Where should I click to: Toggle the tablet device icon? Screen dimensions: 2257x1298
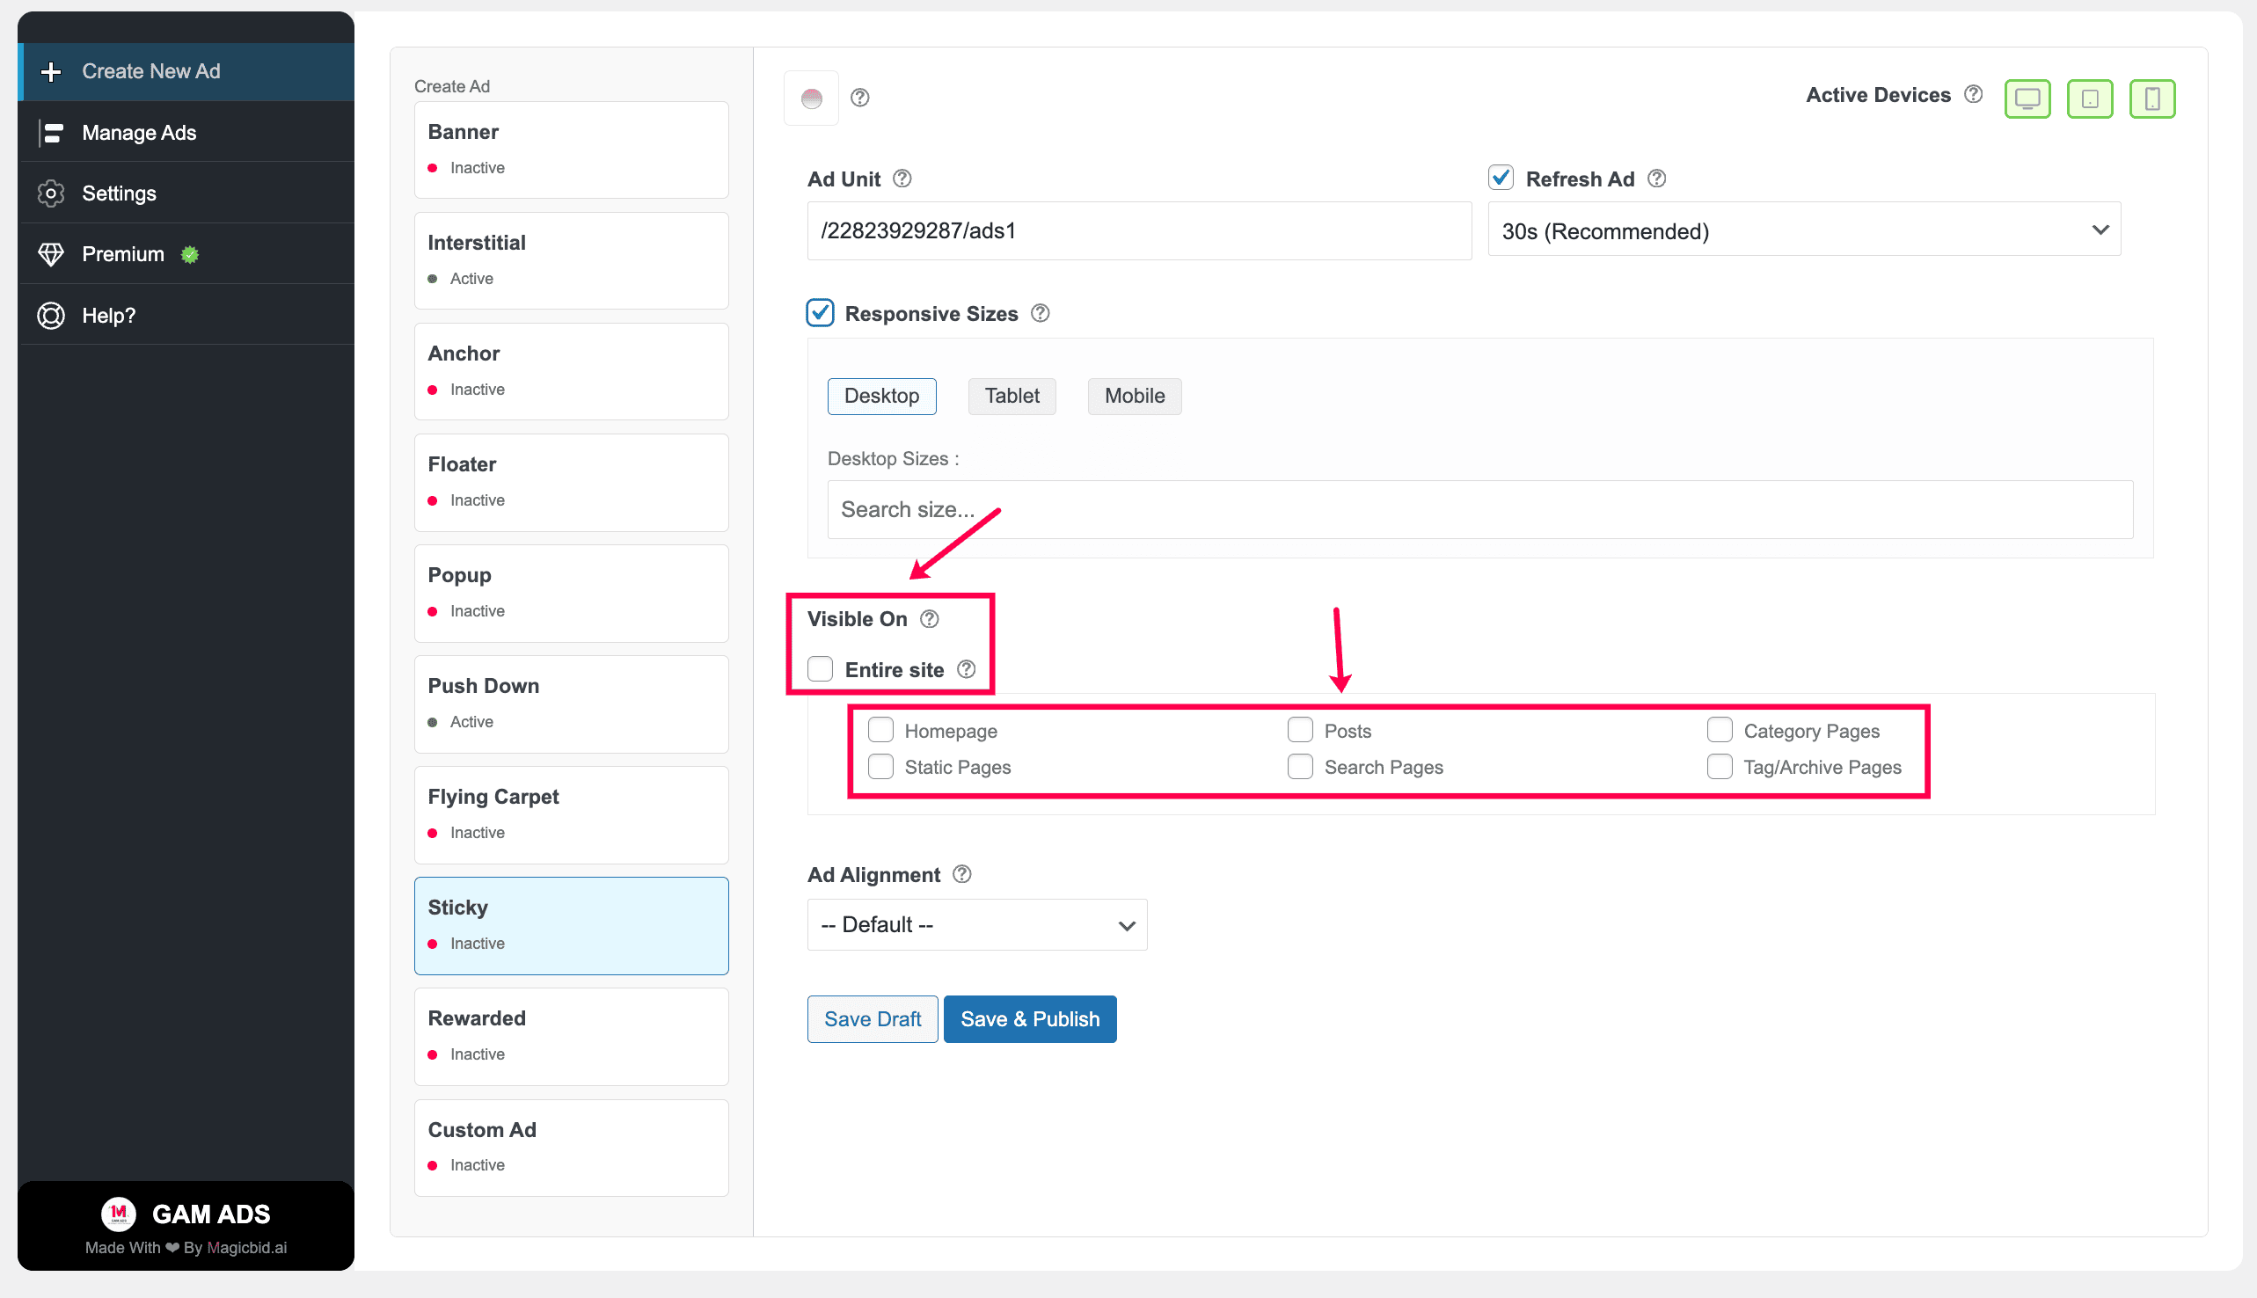2089,98
